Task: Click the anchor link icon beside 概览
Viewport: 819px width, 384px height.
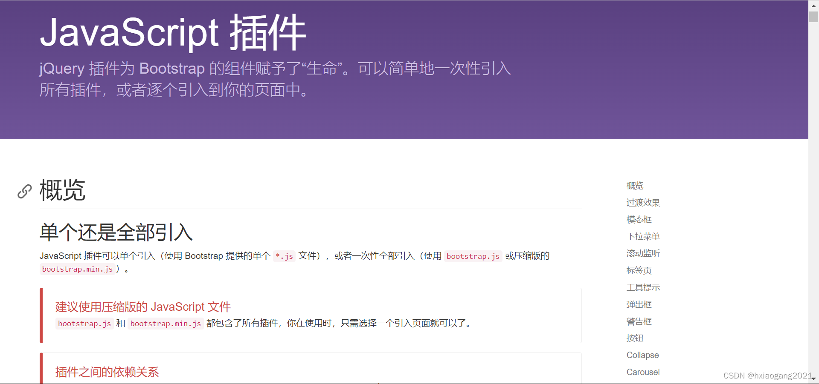Action: coord(24,192)
